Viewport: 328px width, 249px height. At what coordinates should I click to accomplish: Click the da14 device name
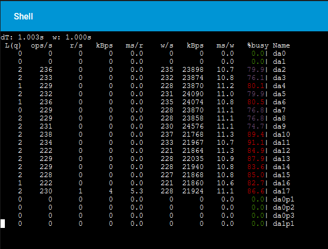tap(282, 167)
